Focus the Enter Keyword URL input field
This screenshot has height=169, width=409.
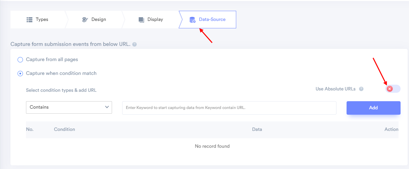pos(229,108)
